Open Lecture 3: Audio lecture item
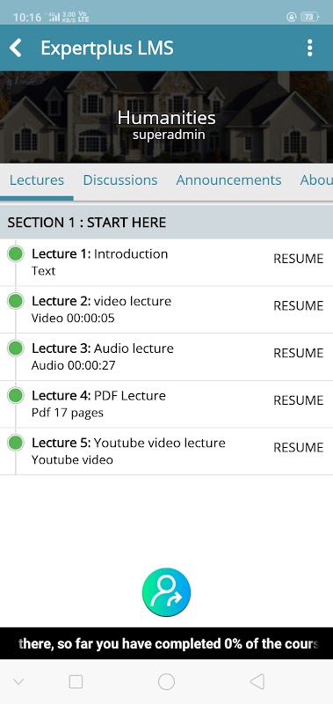This screenshot has width=333, height=704. pyautogui.click(x=166, y=357)
